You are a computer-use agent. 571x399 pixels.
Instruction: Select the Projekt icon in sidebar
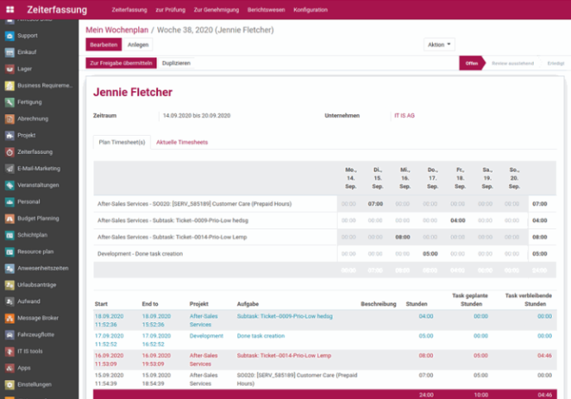pyautogui.click(x=8, y=135)
